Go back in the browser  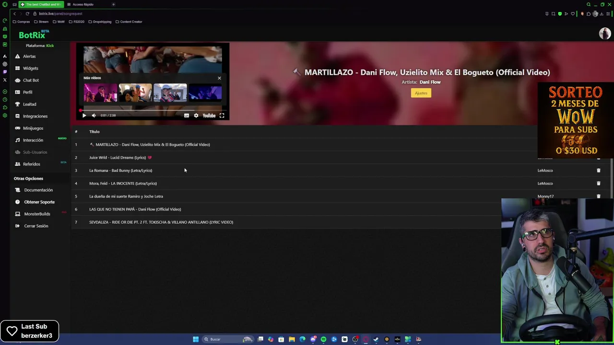tap(14, 13)
